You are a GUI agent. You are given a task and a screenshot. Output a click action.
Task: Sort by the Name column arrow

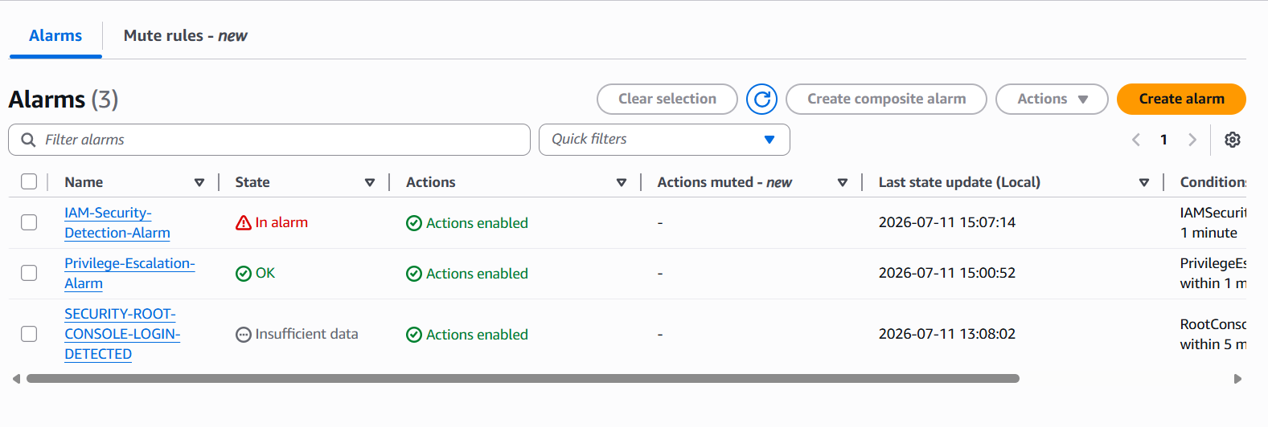click(199, 182)
